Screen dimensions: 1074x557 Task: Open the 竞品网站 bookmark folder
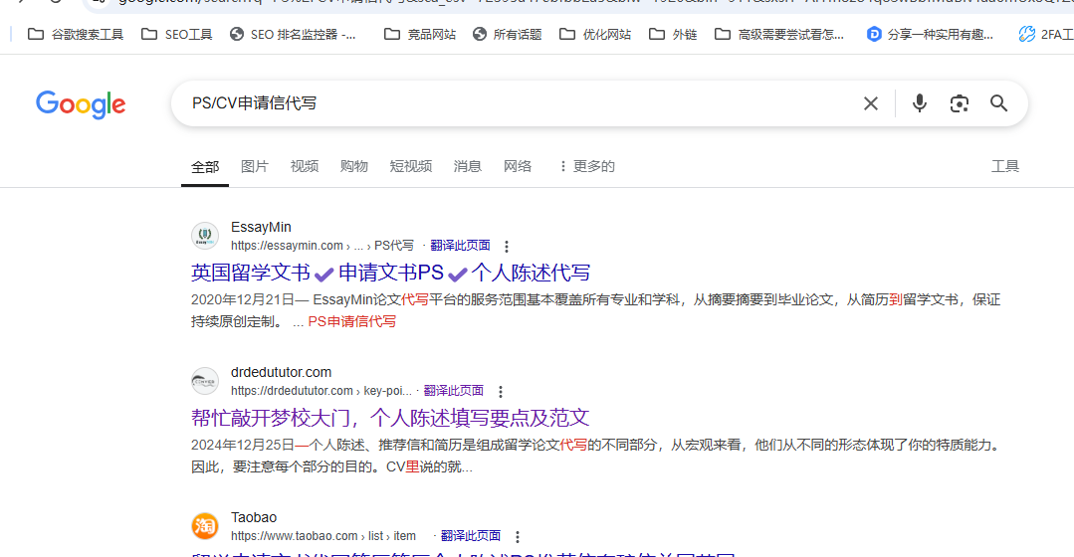tap(420, 34)
